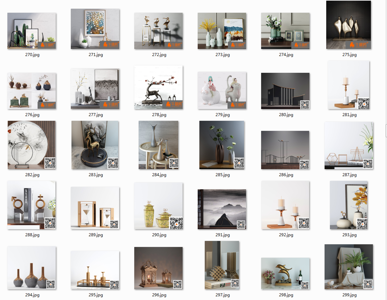Open the candle lanterns thumbnail 296.jpg

[158, 268]
